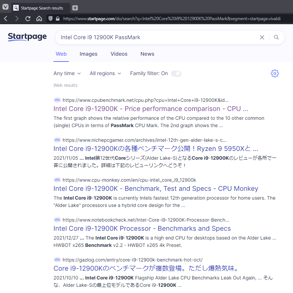
Task: Switch to the Images tab
Action: coord(88,54)
